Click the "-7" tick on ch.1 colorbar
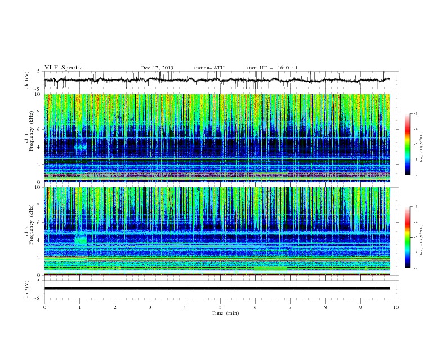446x345 pixels. pyautogui.click(x=415, y=175)
